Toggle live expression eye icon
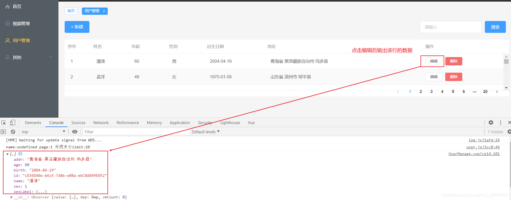Image resolution: width=511 pixels, height=200 pixels. point(75,132)
